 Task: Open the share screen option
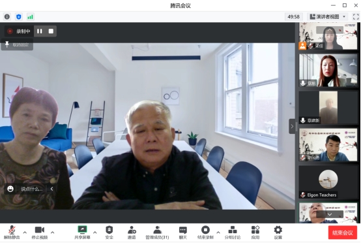(x=82, y=233)
